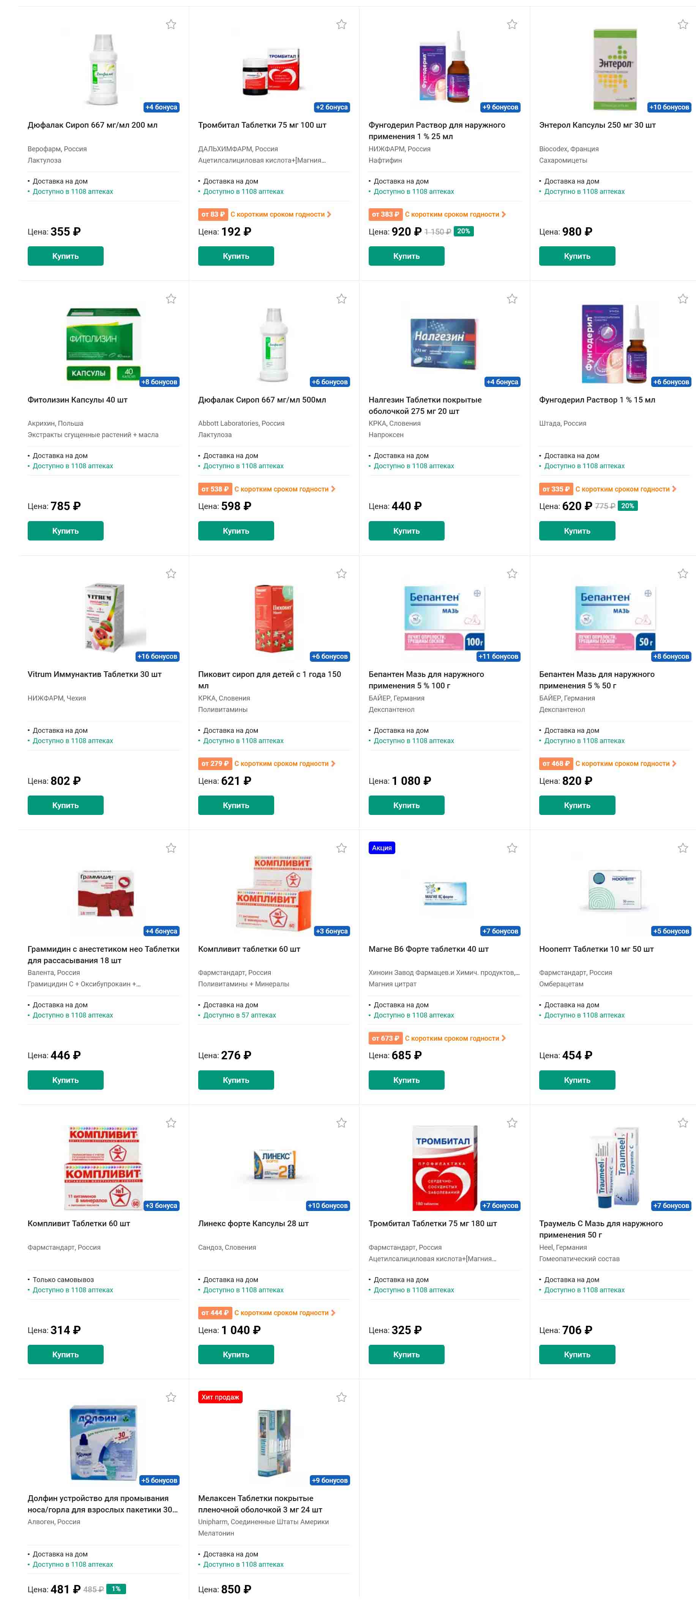This screenshot has width=696, height=1604.
Task: Add Фитолизин Капсулы to favorites star
Action: tap(171, 299)
